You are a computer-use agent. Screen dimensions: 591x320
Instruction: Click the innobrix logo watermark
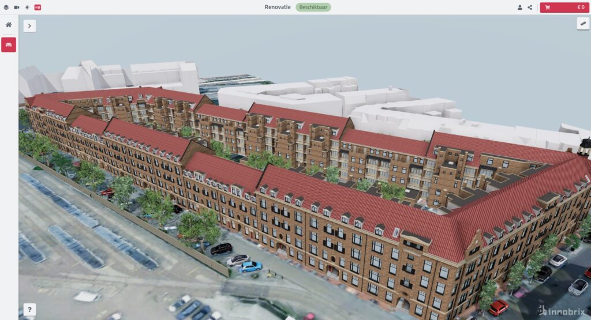[561, 311]
